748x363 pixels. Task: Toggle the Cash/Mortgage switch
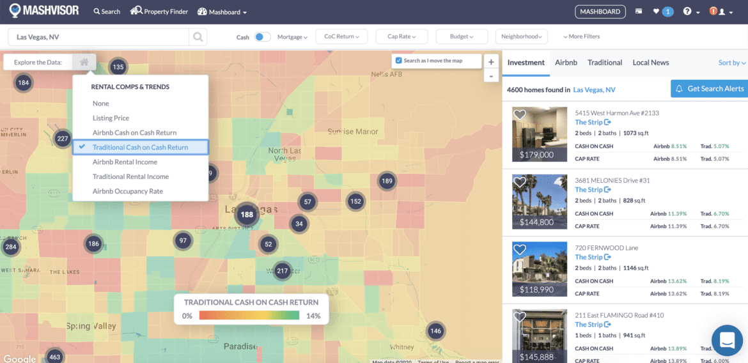[262, 36]
